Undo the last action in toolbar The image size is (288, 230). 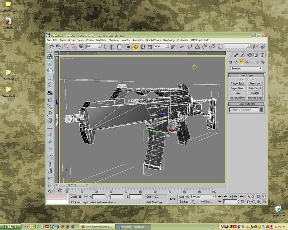51,47
